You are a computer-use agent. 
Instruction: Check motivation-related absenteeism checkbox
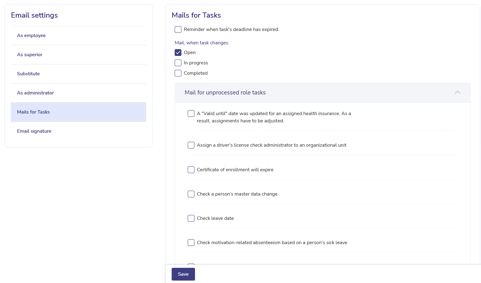point(191,243)
